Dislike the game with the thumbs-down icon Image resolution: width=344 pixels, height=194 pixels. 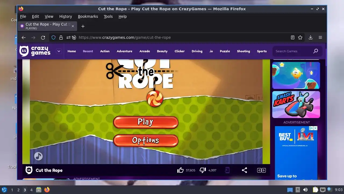203,170
